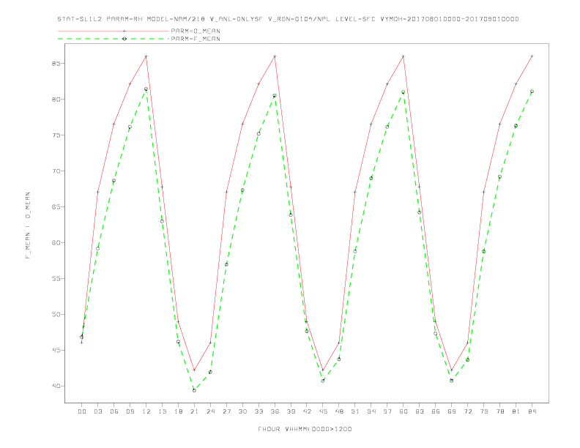Click x-axis tick label 03
Image resolution: width=580 pixels, height=448 pixels.
(97, 411)
